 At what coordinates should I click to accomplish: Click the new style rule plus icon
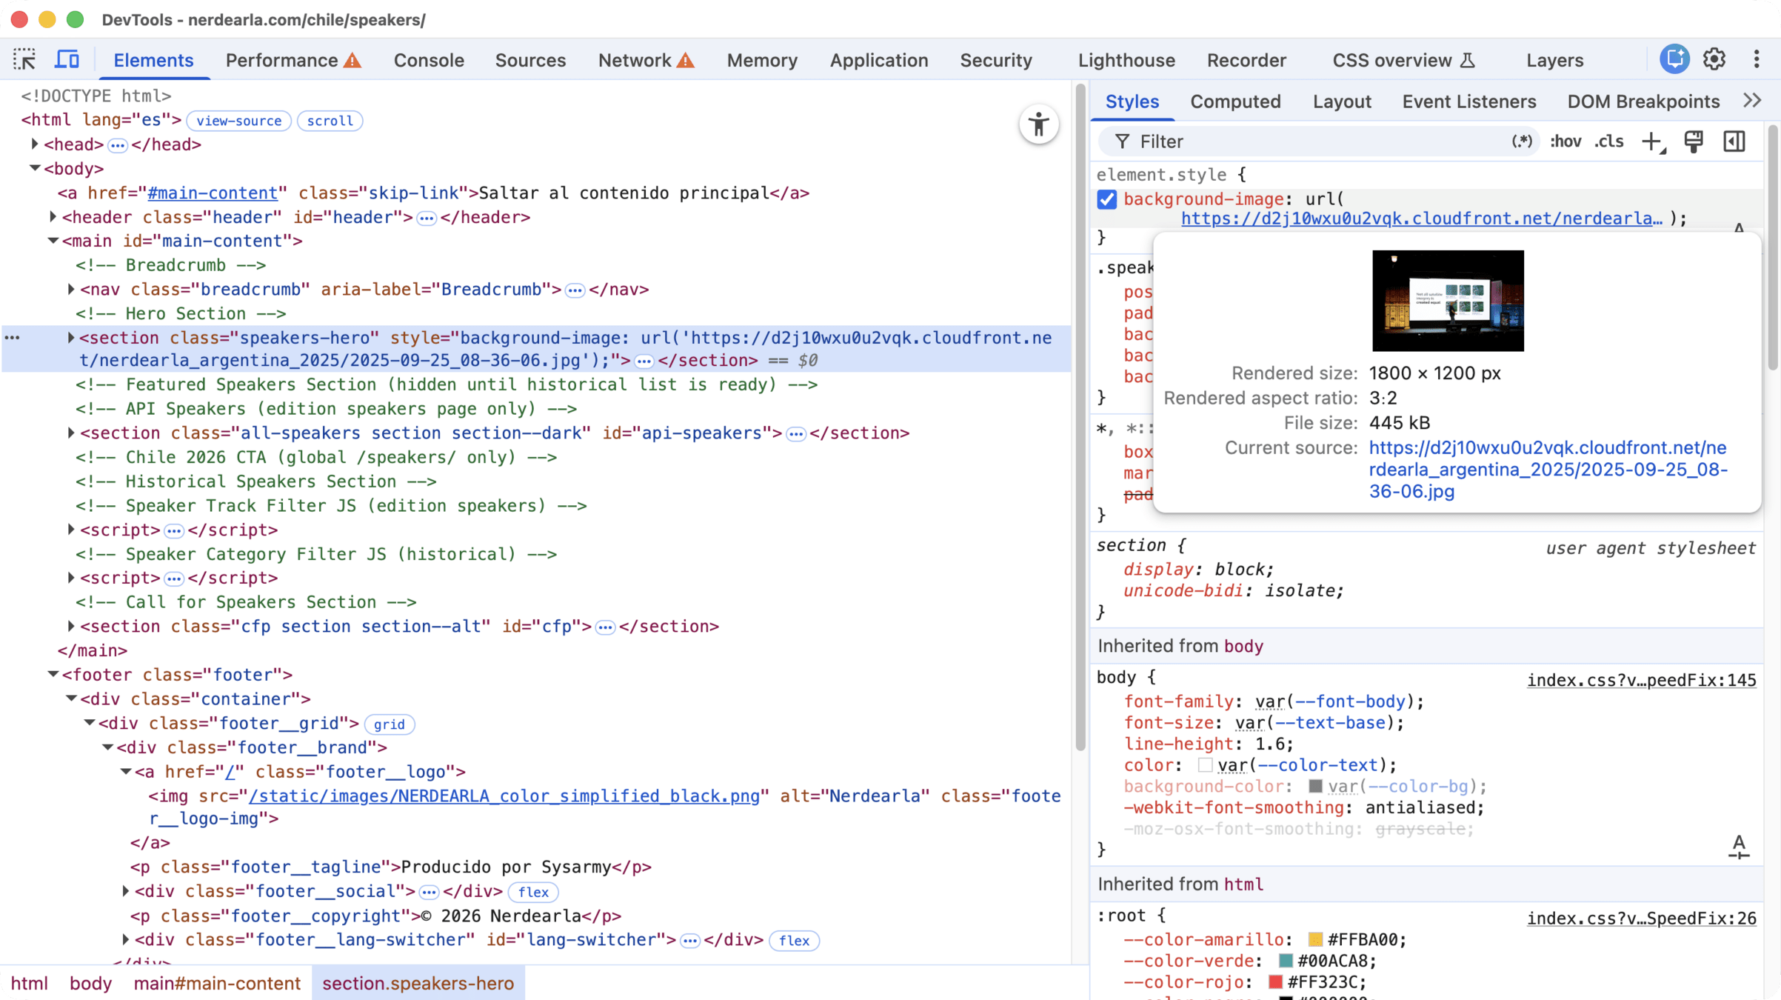coord(1652,141)
